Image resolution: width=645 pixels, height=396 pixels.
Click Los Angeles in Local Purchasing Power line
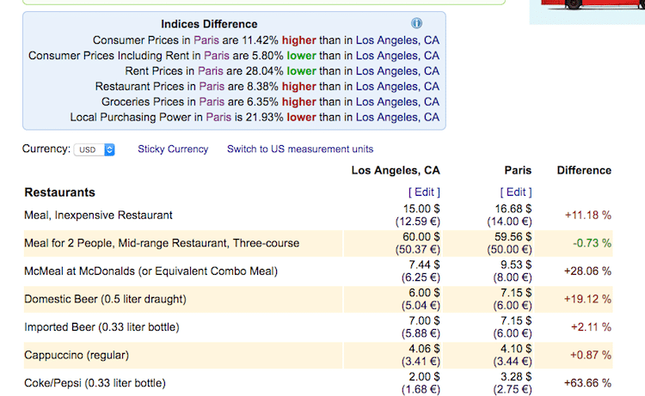[397, 117]
